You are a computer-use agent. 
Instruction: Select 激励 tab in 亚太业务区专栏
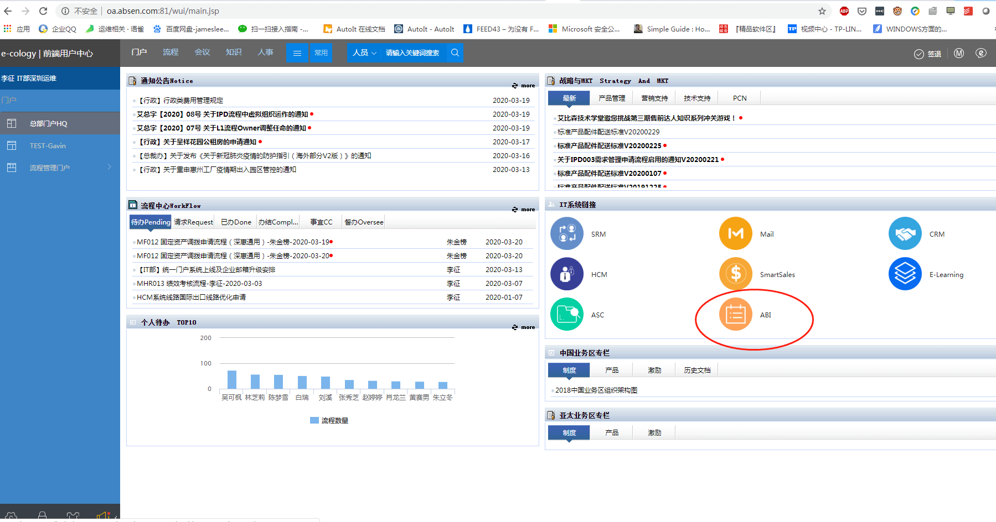654,432
